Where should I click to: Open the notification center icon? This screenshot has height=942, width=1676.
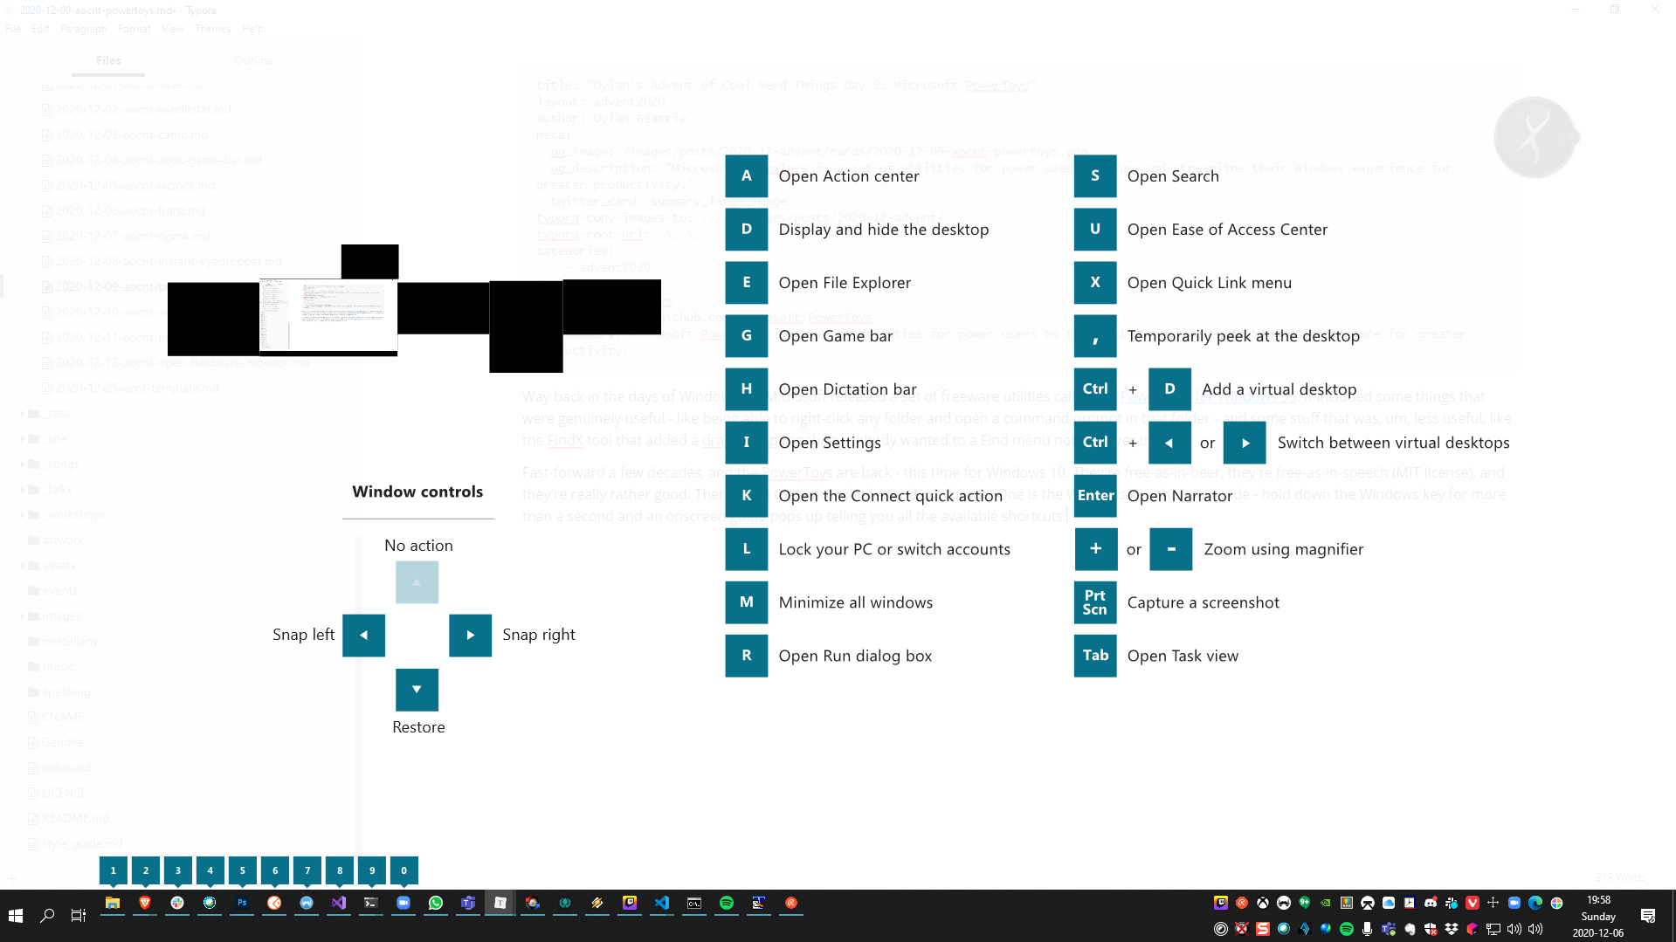click(1648, 915)
